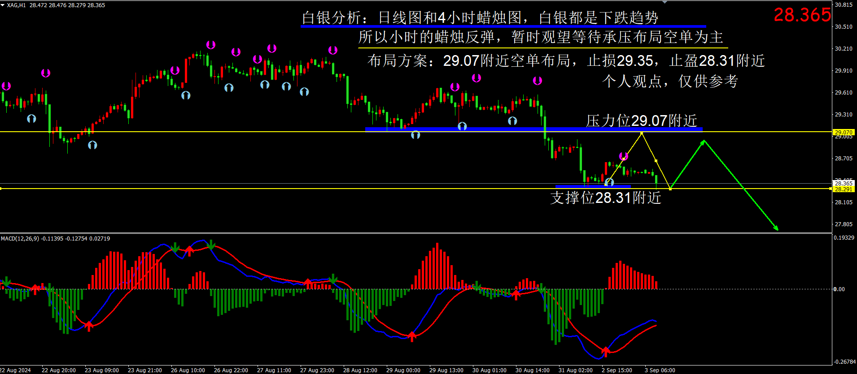Screen dimensions: 857x374
Task: Click the 22 Aug 2024 date label
Action: (16, 370)
